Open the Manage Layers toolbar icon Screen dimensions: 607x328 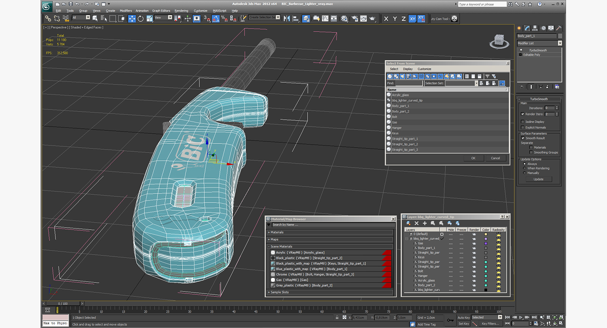point(306,18)
